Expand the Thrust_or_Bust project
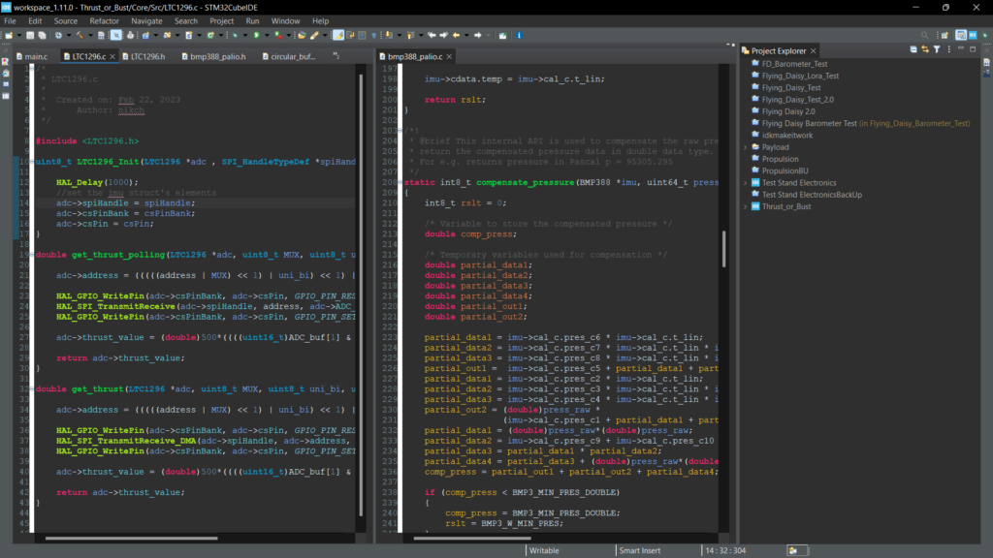This screenshot has width=993, height=558. coord(746,206)
